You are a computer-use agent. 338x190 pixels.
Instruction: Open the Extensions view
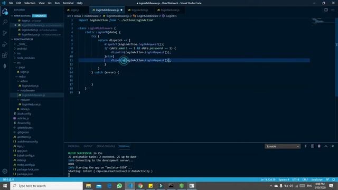coord(5,55)
